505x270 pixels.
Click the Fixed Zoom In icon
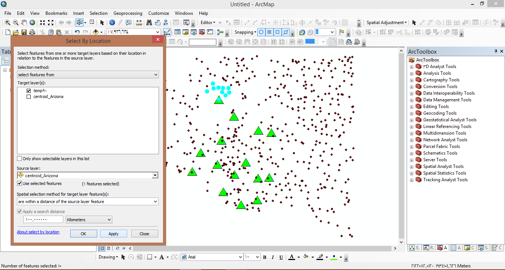coord(43,23)
